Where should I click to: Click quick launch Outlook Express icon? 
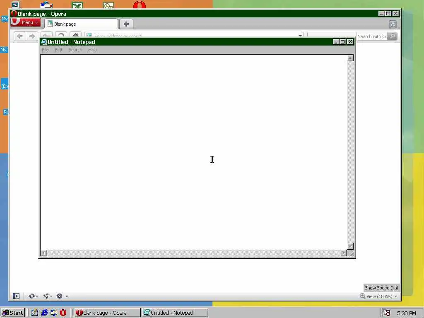tap(54, 313)
